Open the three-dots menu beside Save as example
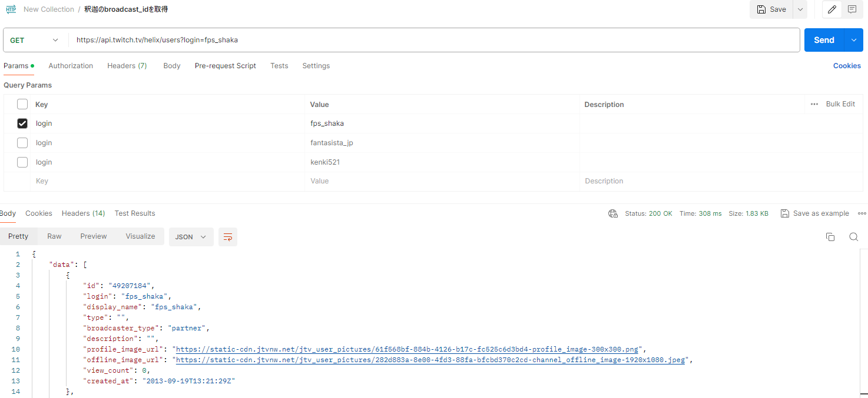Viewport: 868px width, 398px height. (862, 213)
